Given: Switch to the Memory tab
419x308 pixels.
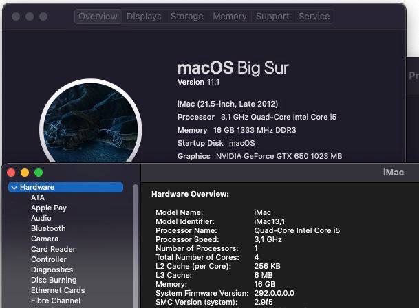Looking at the screenshot, I should coord(230,16).
